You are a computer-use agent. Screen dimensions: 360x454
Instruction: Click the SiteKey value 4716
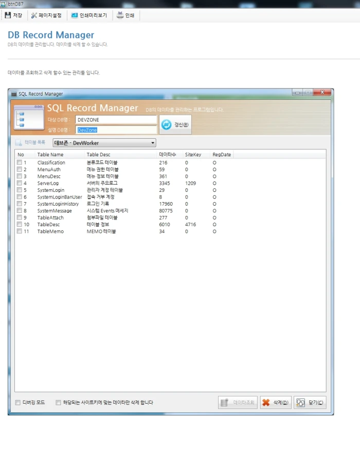click(x=191, y=224)
